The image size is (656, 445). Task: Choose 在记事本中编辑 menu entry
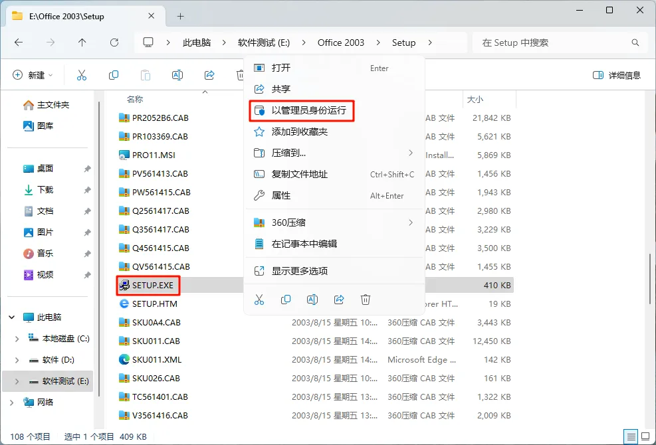[x=334, y=244]
